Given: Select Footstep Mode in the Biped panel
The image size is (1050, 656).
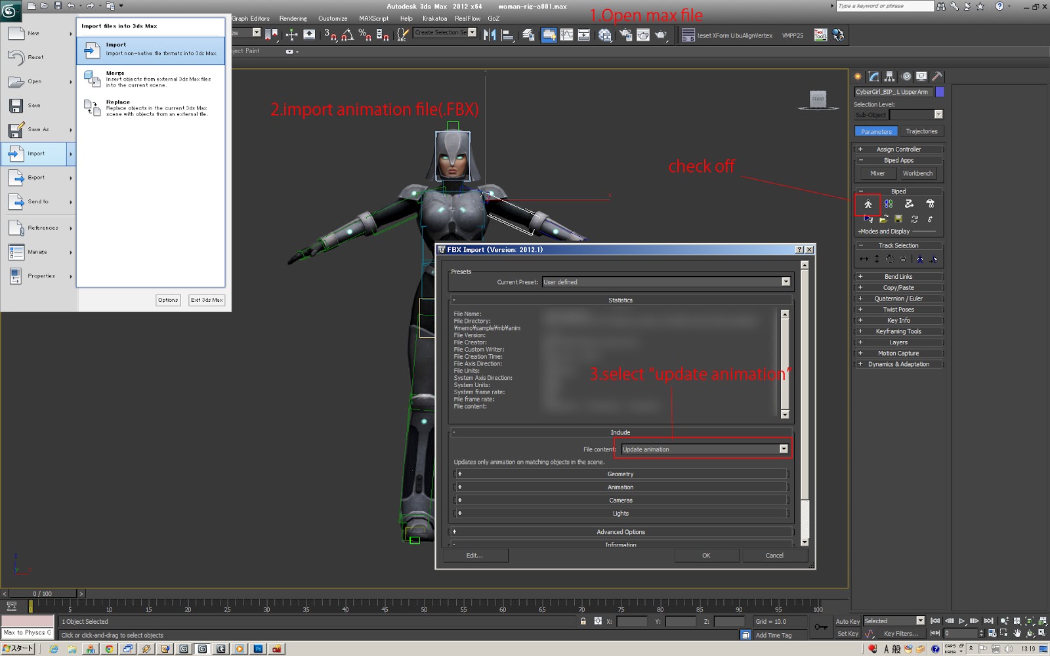Looking at the screenshot, I should [889, 203].
